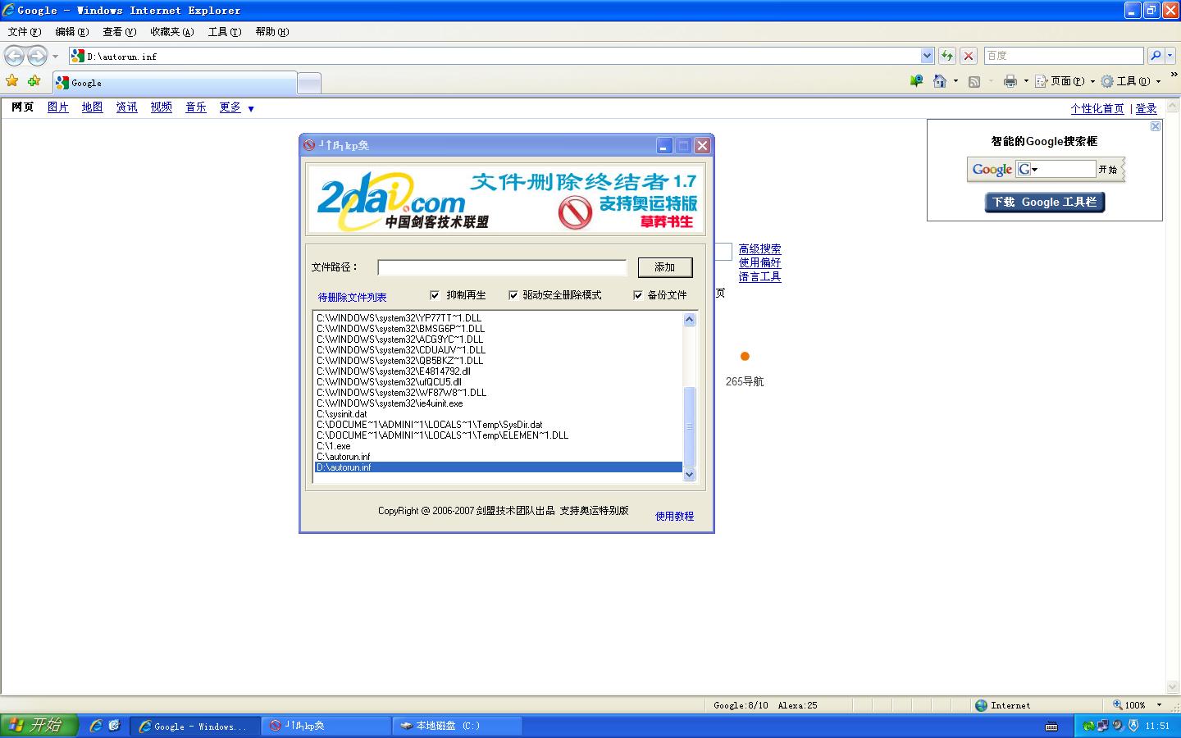
Task: Click the 登录 sign-in link
Action: coord(1146,108)
